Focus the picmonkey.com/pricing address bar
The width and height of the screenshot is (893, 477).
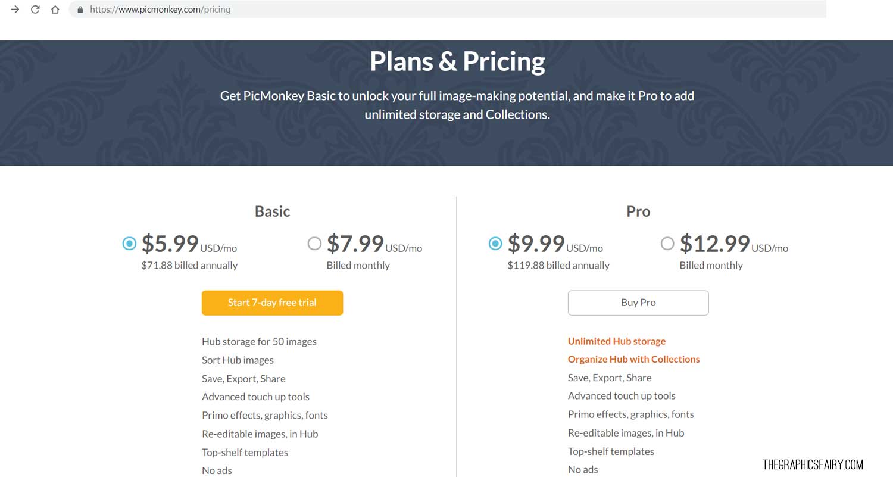point(448,10)
